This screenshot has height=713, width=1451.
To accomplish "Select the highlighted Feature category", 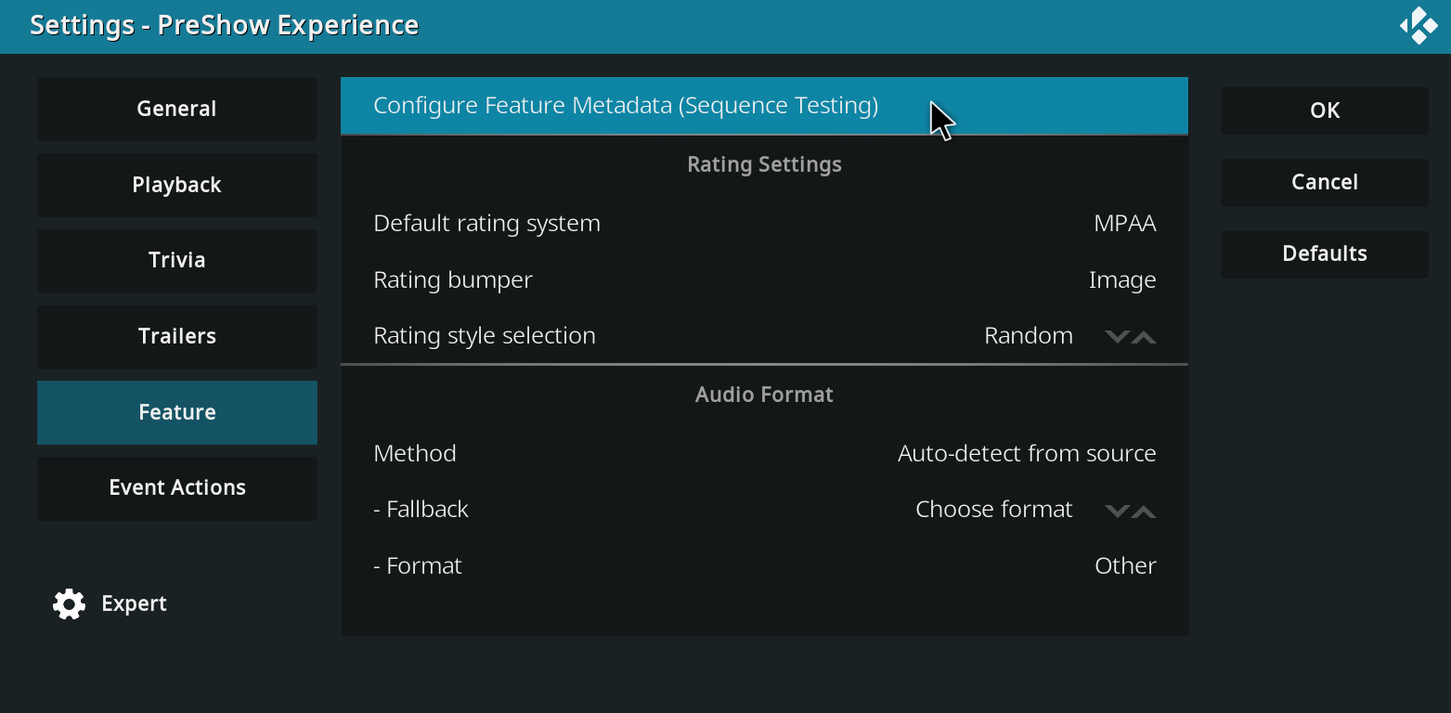I will tap(176, 412).
